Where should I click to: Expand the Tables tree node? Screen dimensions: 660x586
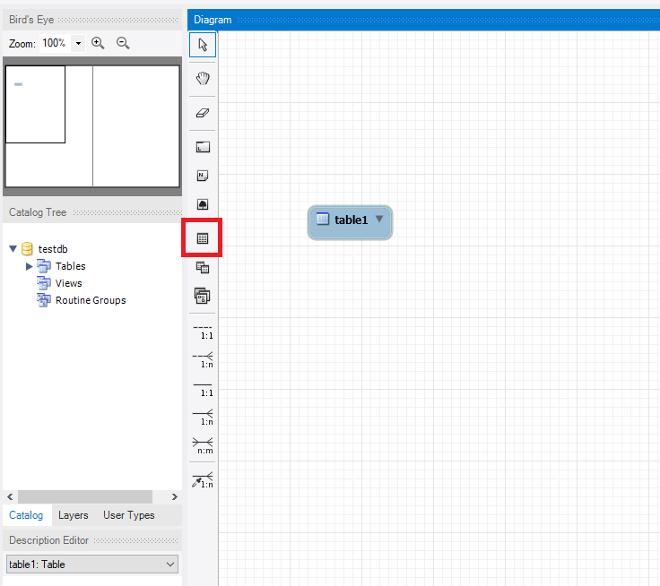point(29,266)
